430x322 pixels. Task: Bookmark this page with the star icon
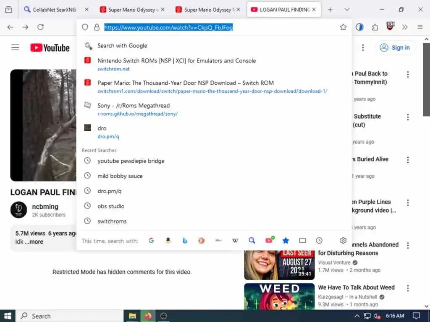tap(343, 27)
